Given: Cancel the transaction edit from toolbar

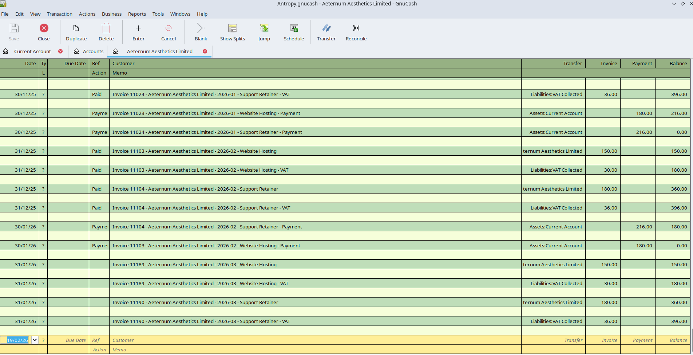Looking at the screenshot, I should click(x=168, y=32).
